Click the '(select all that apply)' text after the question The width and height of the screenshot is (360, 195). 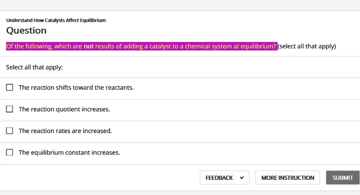307,46
